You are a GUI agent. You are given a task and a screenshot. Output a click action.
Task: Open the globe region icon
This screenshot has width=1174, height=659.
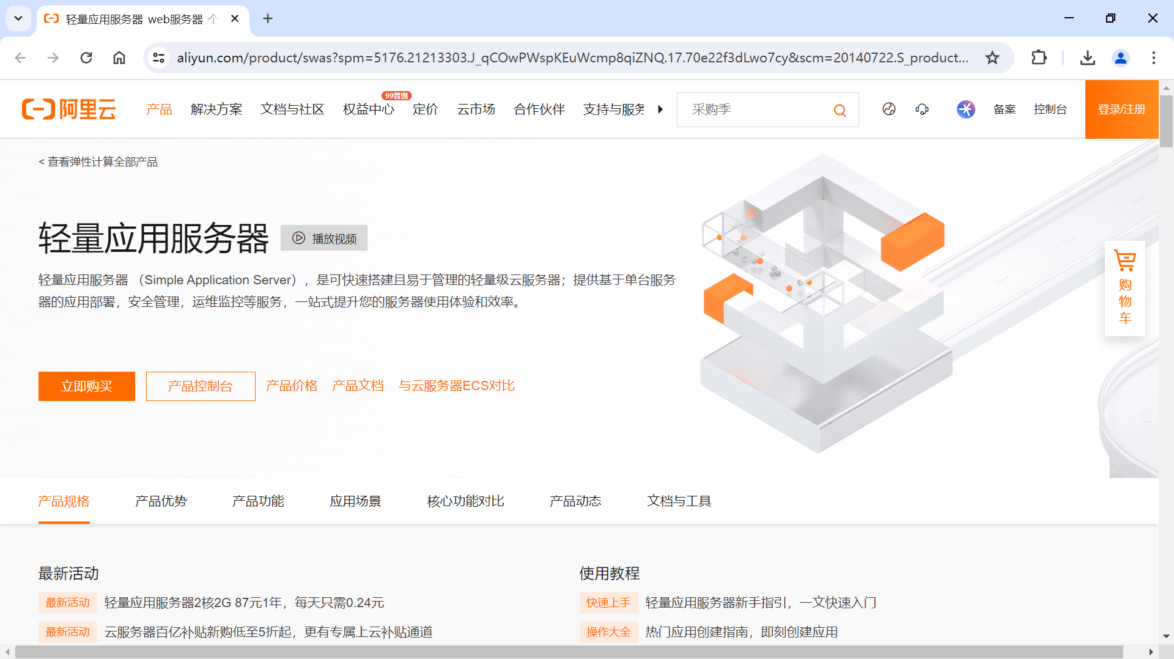889,109
